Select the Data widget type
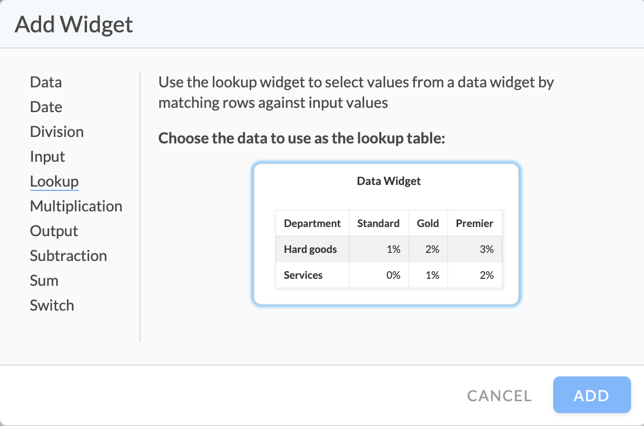This screenshot has width=644, height=426. tap(45, 82)
